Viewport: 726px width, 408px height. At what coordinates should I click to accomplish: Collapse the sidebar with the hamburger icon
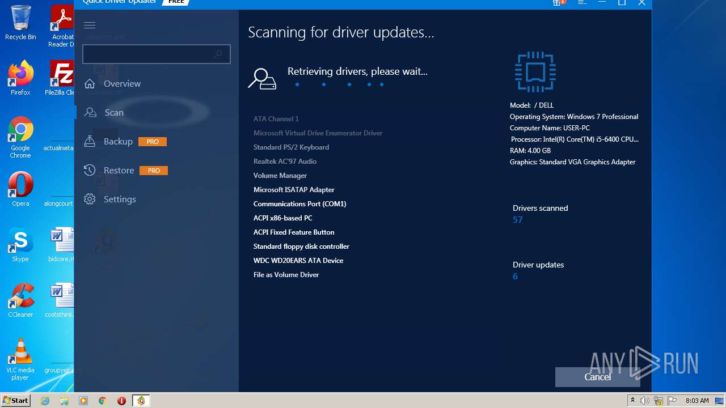[90, 25]
